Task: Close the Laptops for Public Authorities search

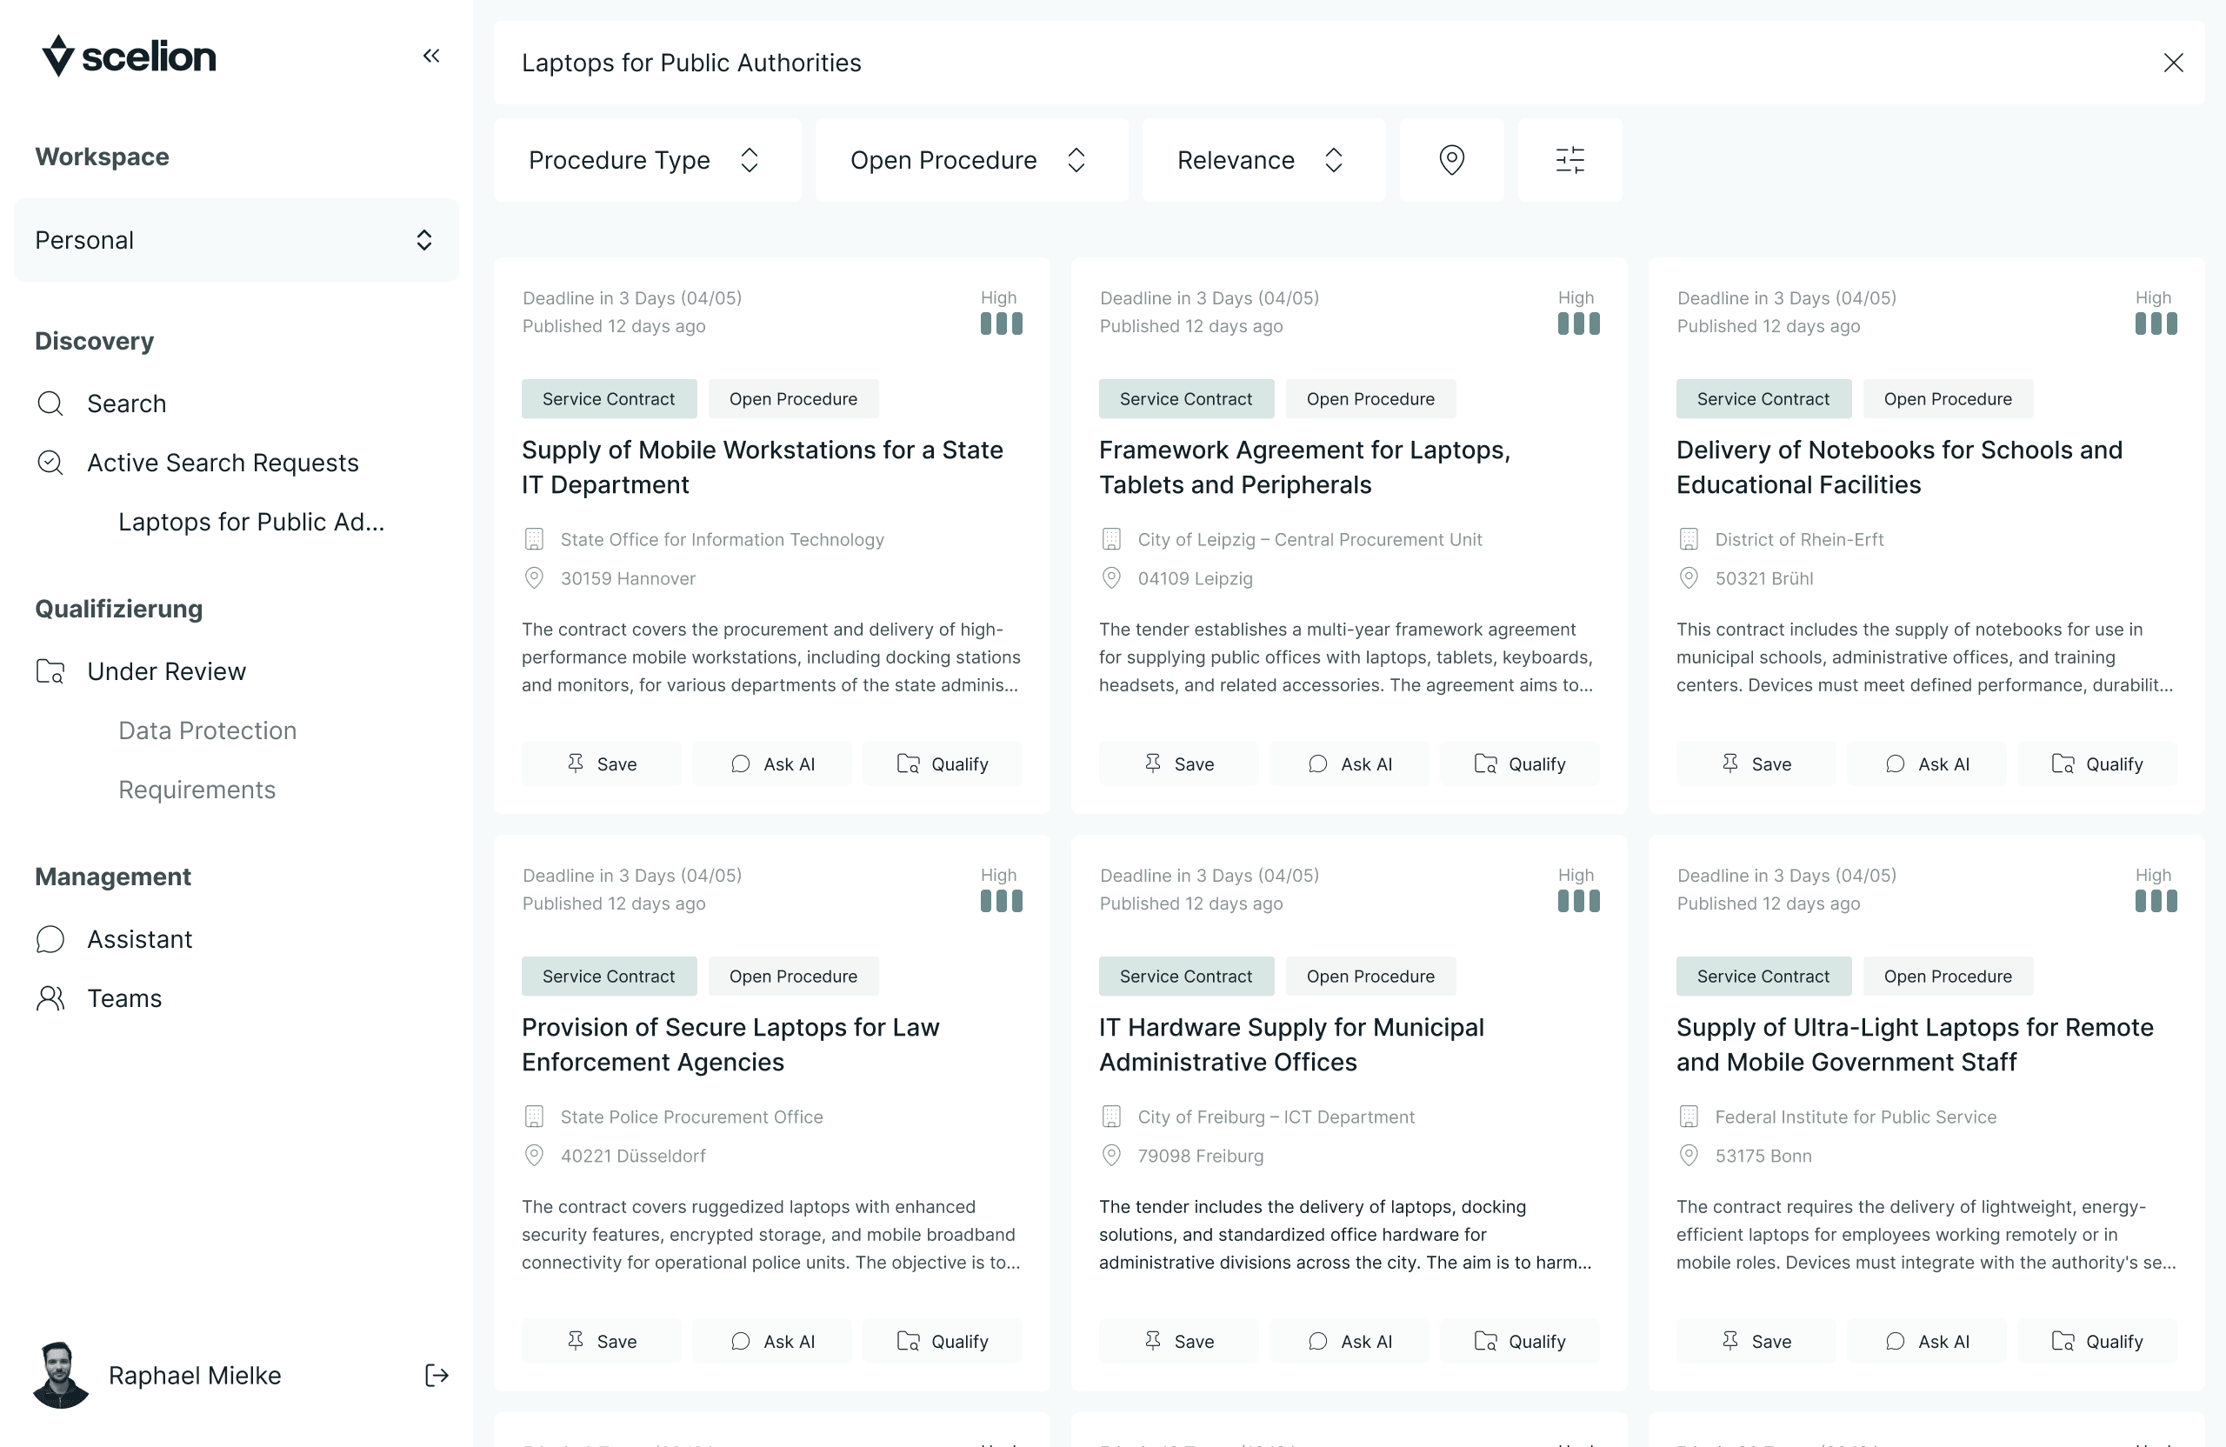Action: point(2174,63)
